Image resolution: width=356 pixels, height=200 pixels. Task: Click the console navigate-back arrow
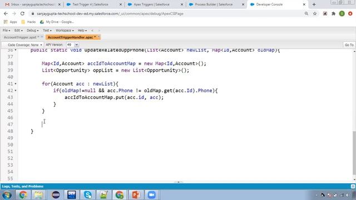coord(92,31)
